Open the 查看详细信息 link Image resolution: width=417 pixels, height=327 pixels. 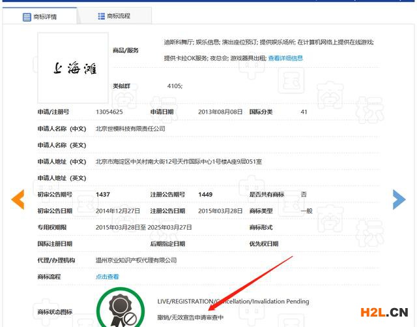coord(285,58)
